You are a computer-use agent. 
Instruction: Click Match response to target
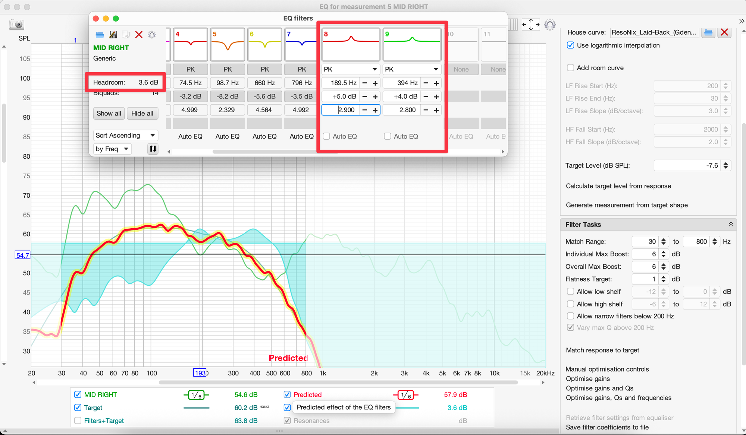tap(602, 350)
